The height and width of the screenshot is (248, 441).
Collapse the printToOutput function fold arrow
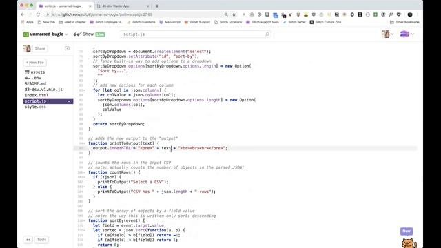[85, 143]
